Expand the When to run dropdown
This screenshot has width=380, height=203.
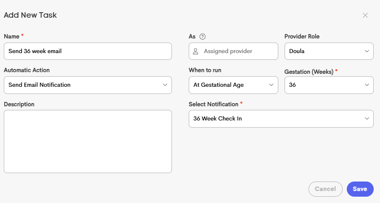[233, 85]
